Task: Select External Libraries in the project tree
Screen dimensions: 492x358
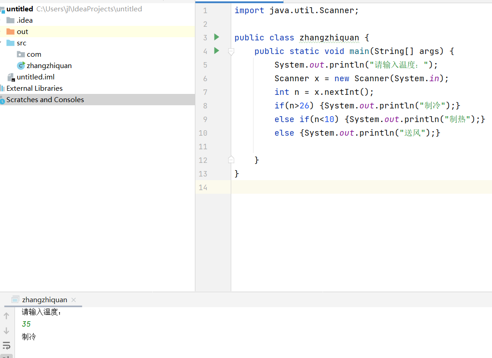Action: [x=35, y=88]
